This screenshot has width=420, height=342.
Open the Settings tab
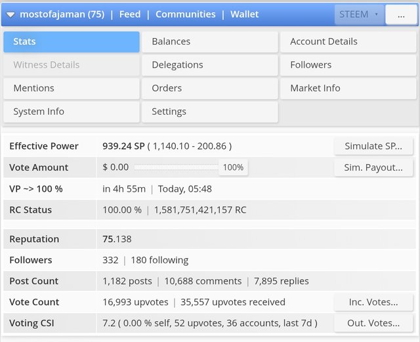point(210,112)
